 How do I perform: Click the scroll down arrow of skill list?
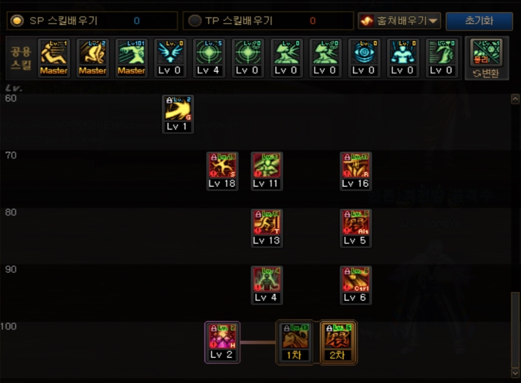515,373
